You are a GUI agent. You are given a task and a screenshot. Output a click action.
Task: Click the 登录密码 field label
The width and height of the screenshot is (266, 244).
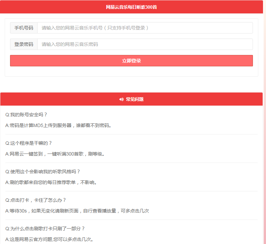coord(24,44)
